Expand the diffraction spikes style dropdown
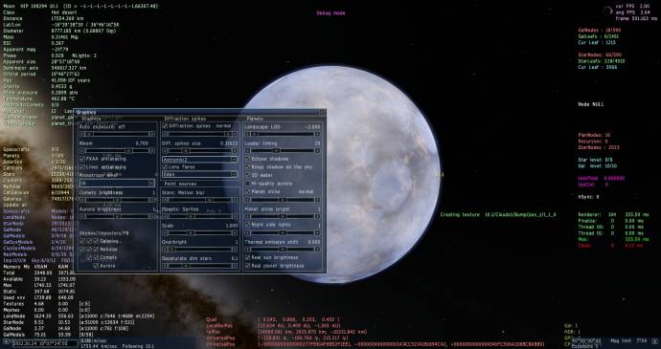Image resolution: width=661 pixels, height=349 pixels. 200,160
